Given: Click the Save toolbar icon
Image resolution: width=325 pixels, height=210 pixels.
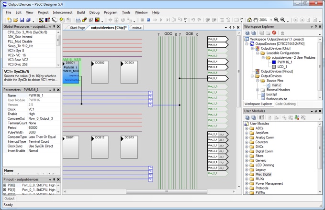Looking at the screenshot, I should [x=22, y=20].
